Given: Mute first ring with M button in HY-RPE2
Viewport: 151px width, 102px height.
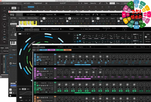Looking at the screenshot, I should point(75,35).
